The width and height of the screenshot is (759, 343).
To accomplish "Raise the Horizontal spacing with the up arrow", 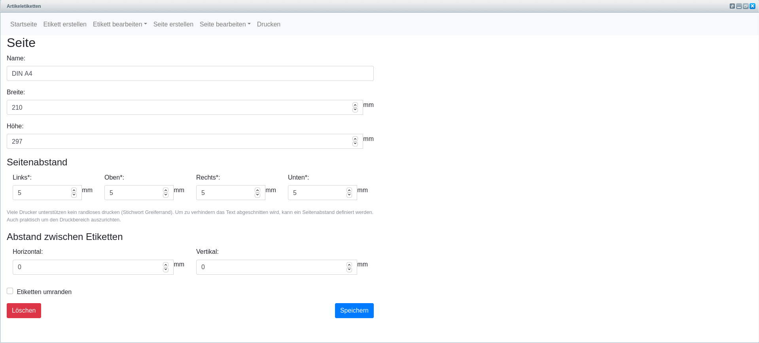I will 166,265.
